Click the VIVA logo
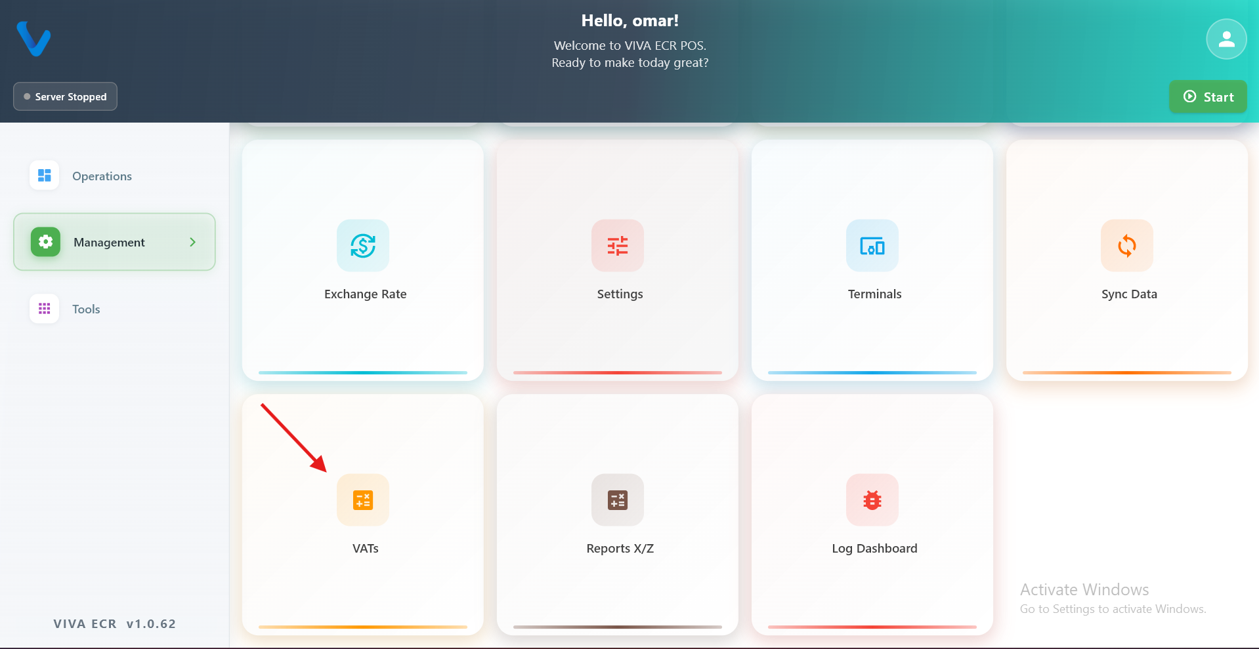 pos(33,39)
